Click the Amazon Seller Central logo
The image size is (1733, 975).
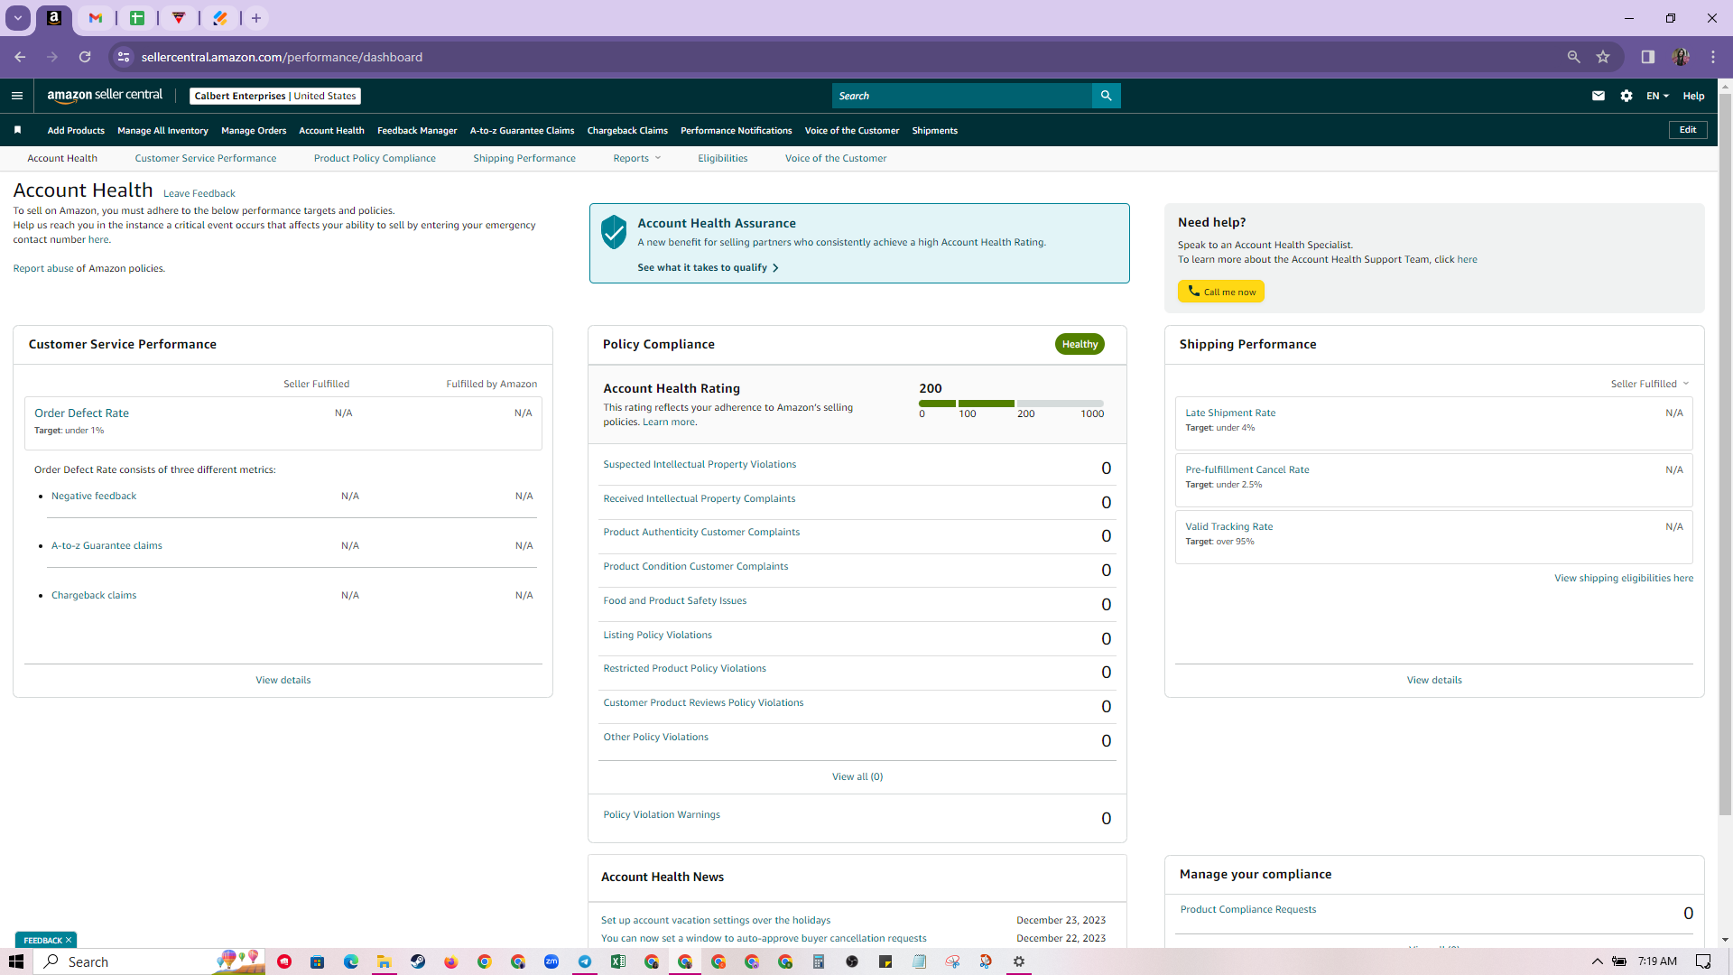pos(105,95)
